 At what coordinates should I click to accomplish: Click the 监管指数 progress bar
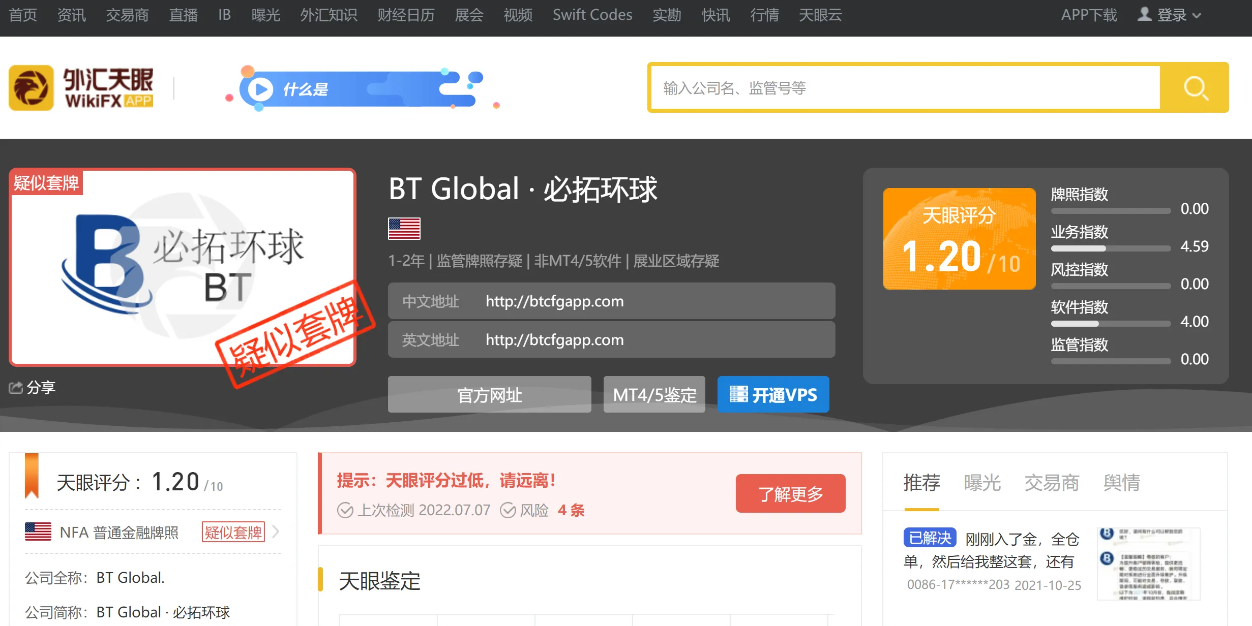coord(1111,361)
